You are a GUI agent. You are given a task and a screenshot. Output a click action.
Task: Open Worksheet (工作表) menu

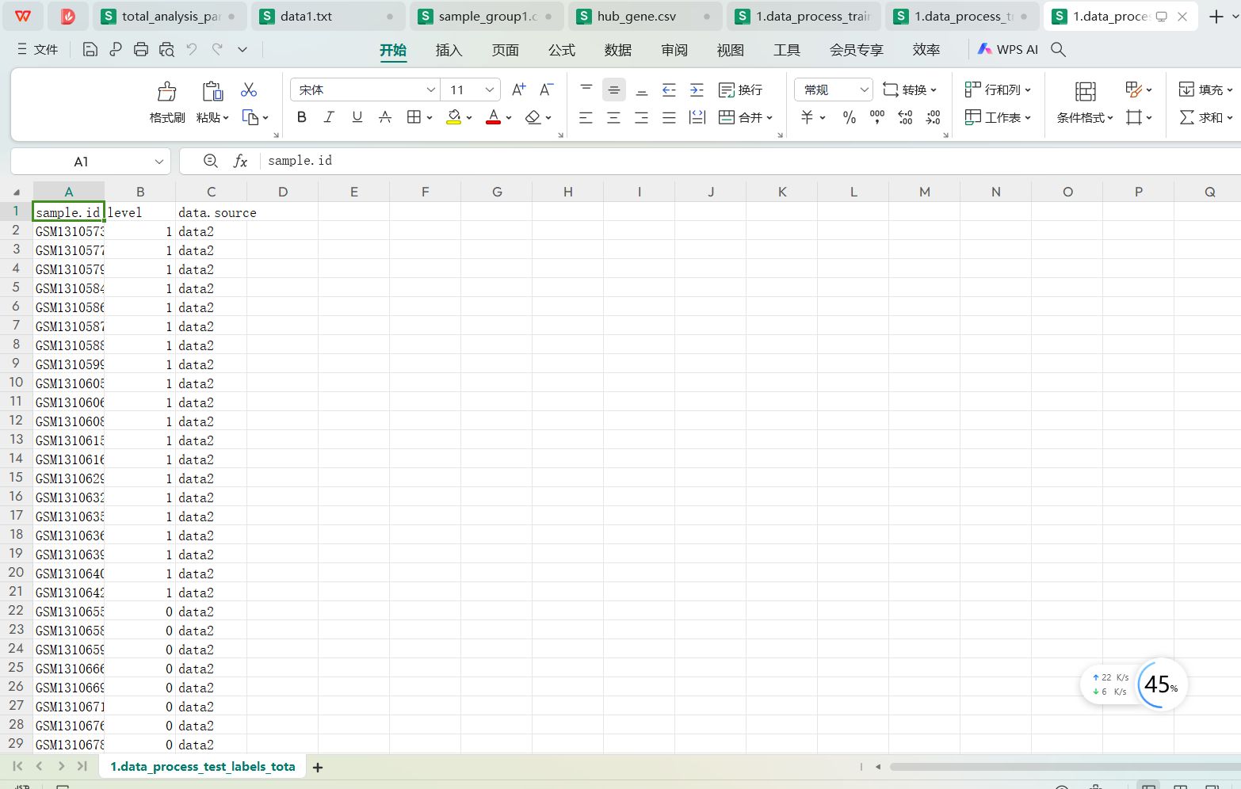click(998, 117)
